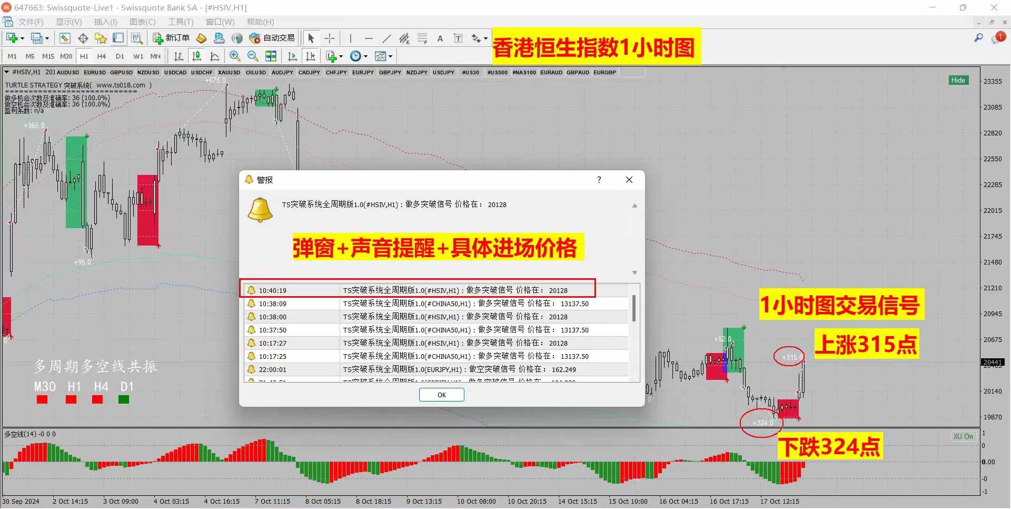This screenshot has width=1011, height=509.
Task: Select the H1 timeframe button
Action: [x=84, y=56]
